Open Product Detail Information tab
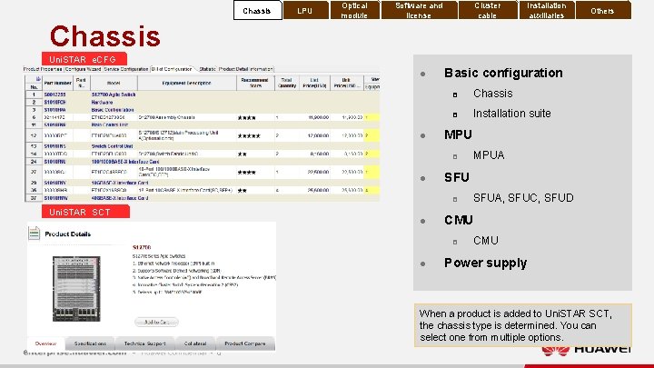This screenshot has height=368, width=654. (x=246, y=69)
